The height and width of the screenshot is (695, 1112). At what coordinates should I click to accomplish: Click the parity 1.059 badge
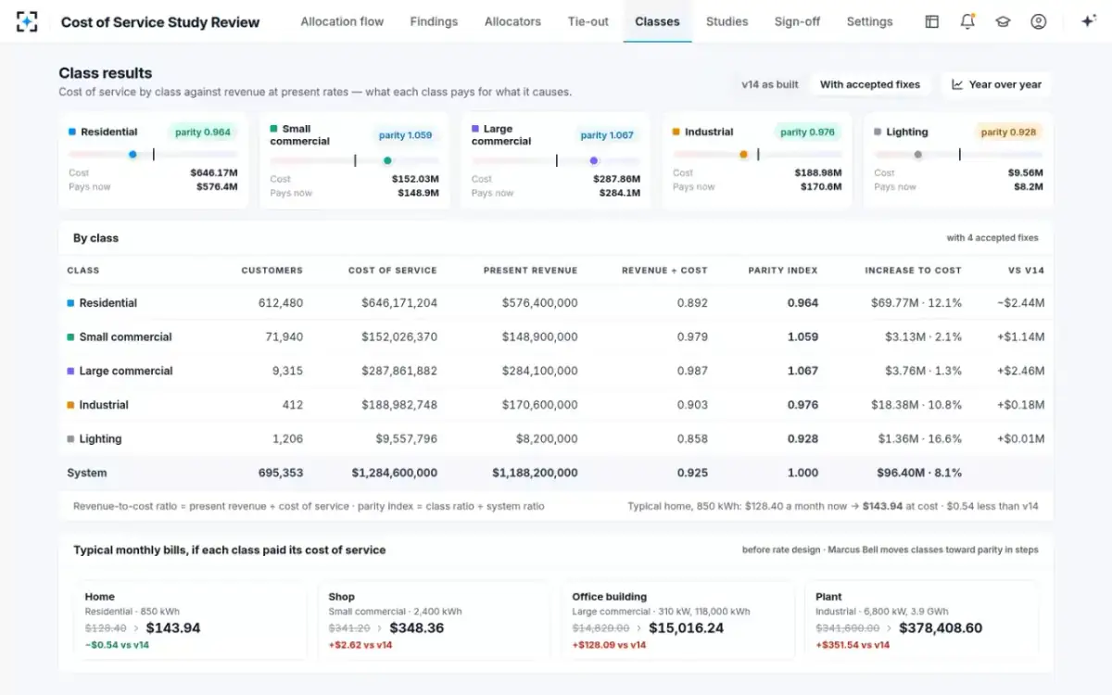(x=405, y=135)
